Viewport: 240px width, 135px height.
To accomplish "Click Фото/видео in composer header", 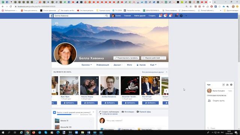I will click(x=128, y=112).
